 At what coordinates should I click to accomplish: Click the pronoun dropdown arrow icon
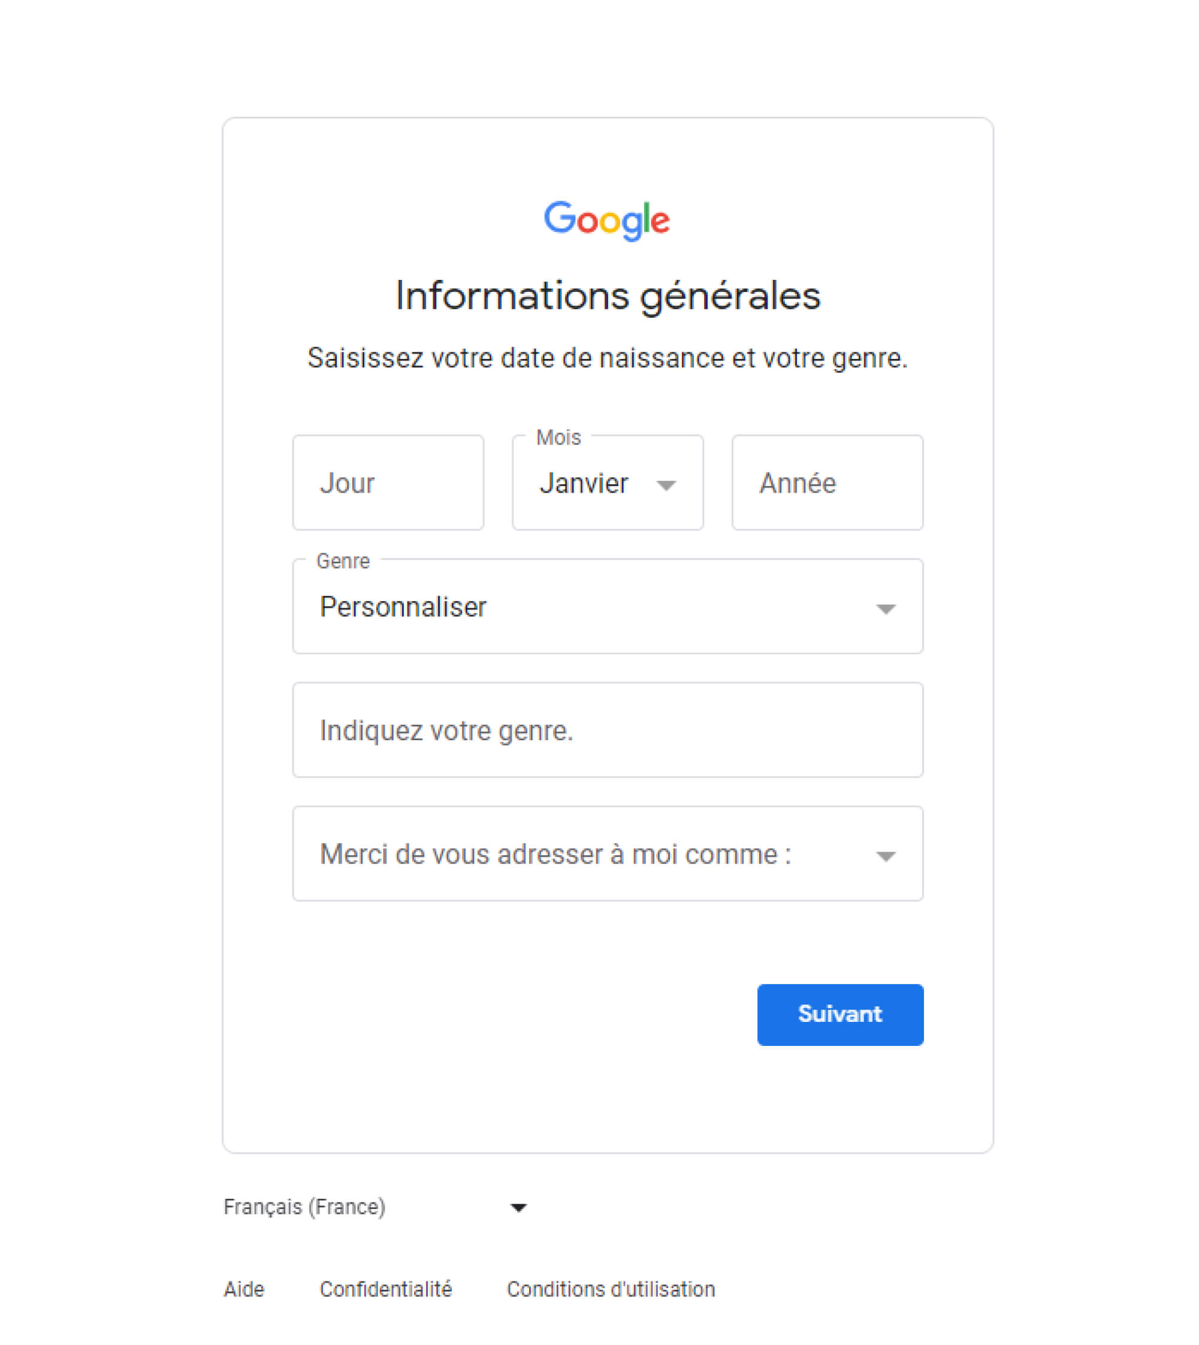click(x=886, y=856)
